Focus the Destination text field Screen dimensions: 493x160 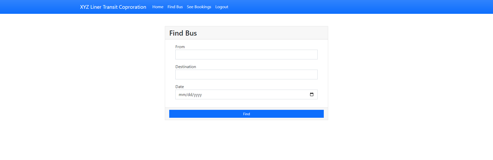(x=246, y=74)
